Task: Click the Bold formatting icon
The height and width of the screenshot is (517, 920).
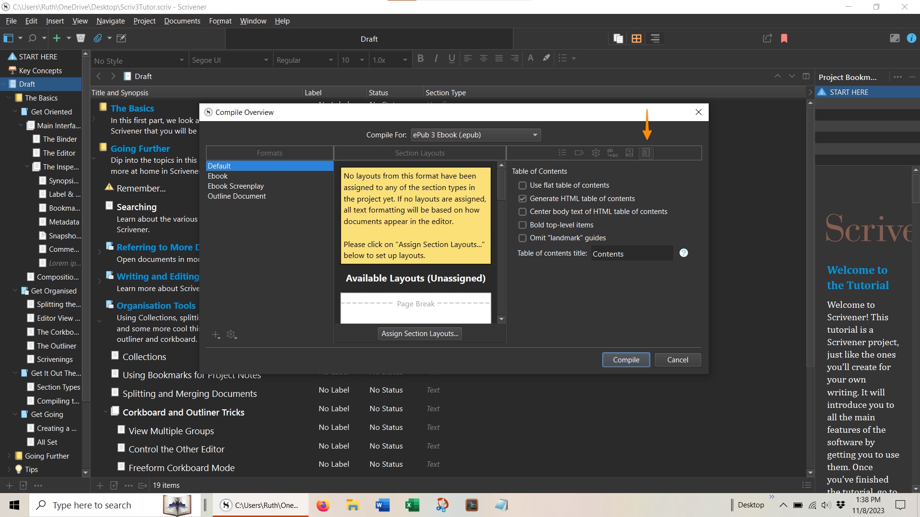Action: pos(420,58)
